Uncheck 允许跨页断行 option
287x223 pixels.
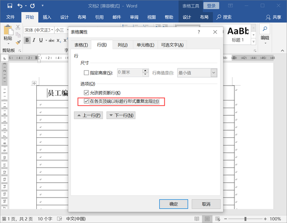pyautogui.click(x=86, y=93)
